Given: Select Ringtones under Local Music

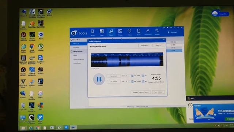Looking at the screenshot, I should coord(79,48).
